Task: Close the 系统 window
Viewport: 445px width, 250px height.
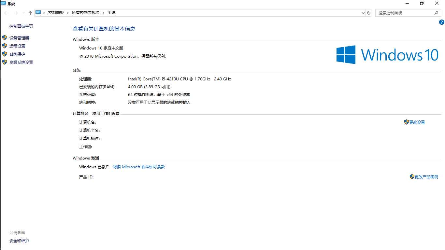Action: click(x=437, y=3)
